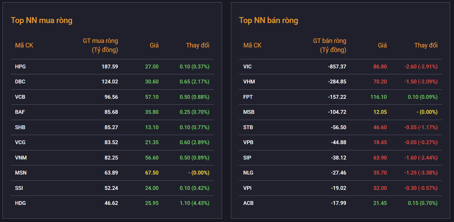The height and width of the screenshot is (222, 454).
Task: Click SSI net buy value 52.24
Action: tap(111, 188)
